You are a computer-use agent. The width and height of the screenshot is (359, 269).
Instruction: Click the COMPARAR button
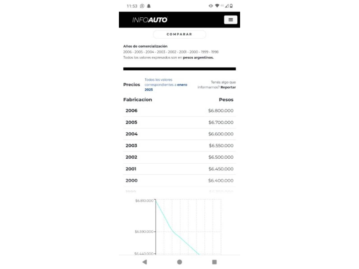[x=179, y=34]
